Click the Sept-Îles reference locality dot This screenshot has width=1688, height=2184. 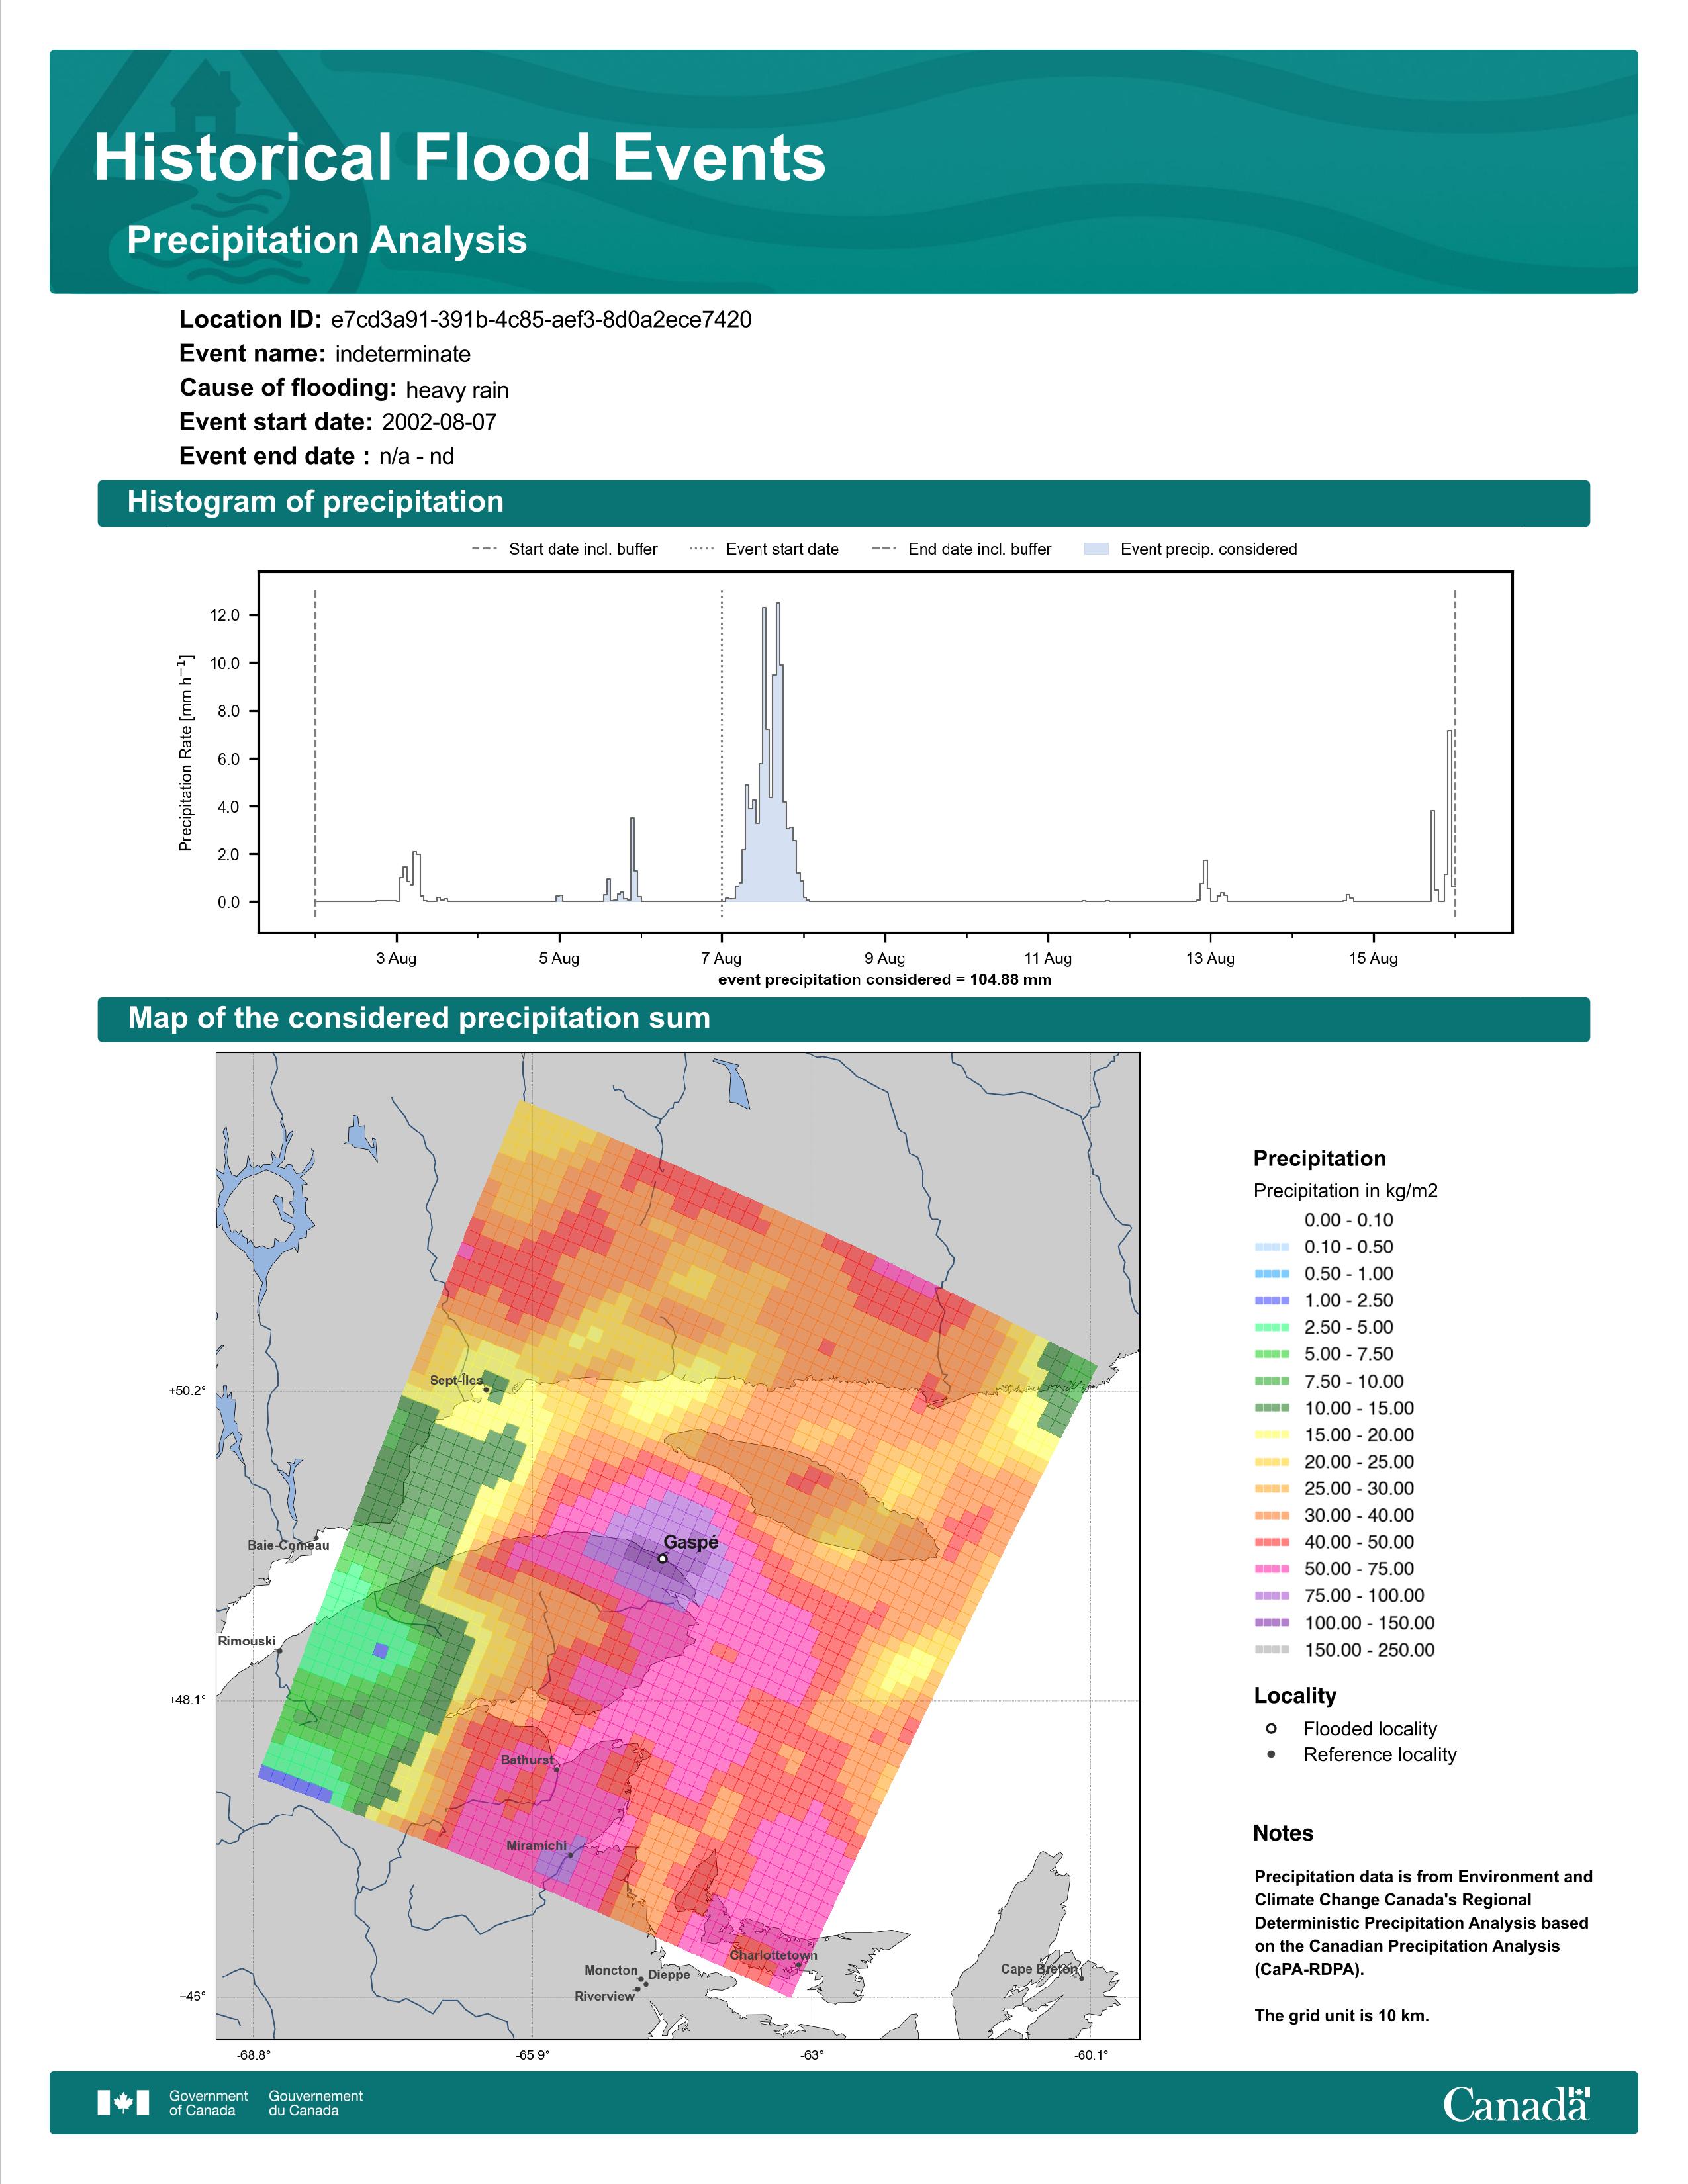[x=486, y=1389]
